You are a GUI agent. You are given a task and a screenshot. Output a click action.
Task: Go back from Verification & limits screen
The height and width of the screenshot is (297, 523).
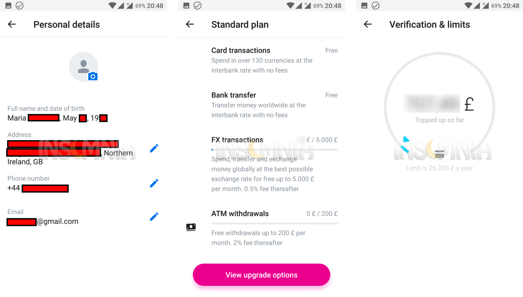tap(368, 24)
